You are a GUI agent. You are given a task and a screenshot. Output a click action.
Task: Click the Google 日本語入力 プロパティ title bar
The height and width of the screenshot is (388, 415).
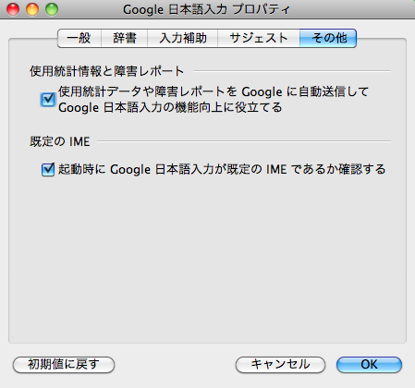click(x=206, y=9)
